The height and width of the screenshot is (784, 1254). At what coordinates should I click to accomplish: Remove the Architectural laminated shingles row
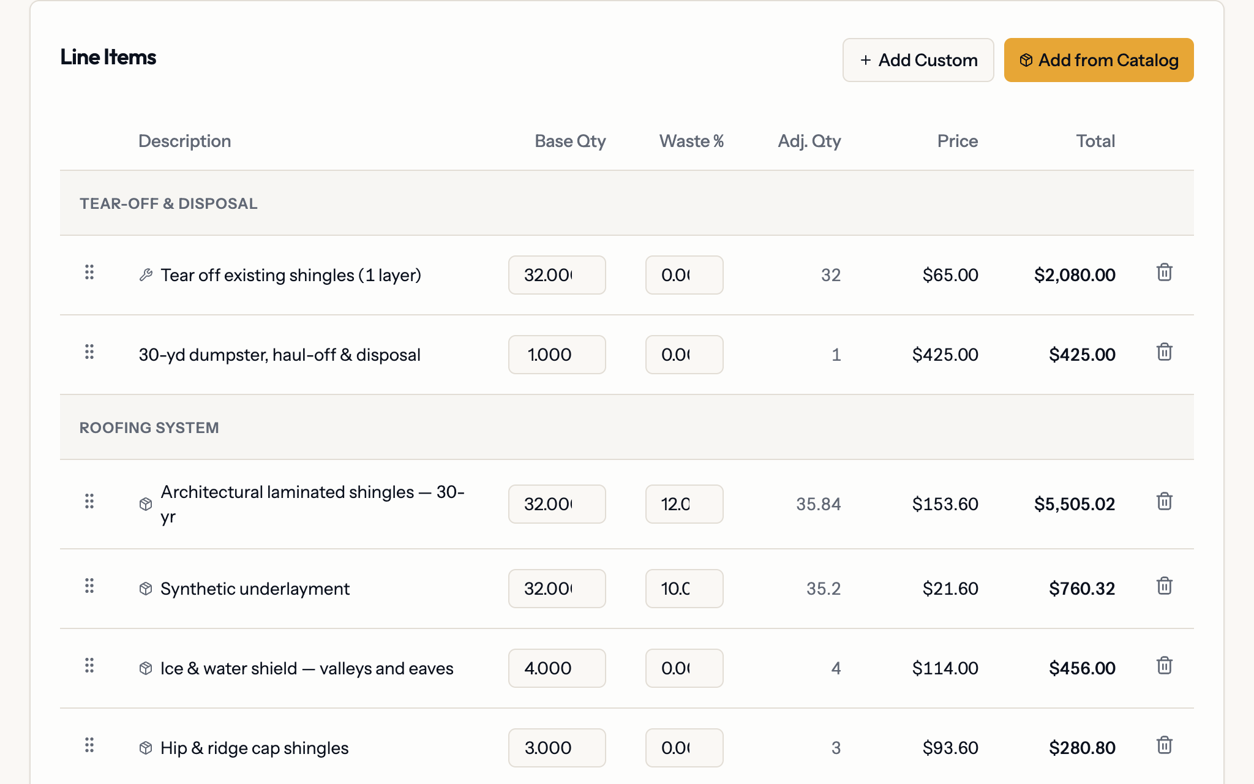tap(1164, 502)
